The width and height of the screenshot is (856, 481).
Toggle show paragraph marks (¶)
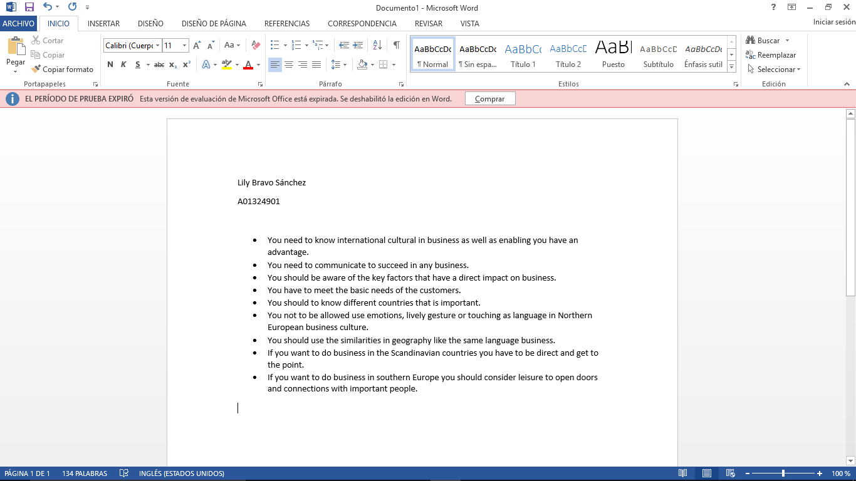pos(396,45)
